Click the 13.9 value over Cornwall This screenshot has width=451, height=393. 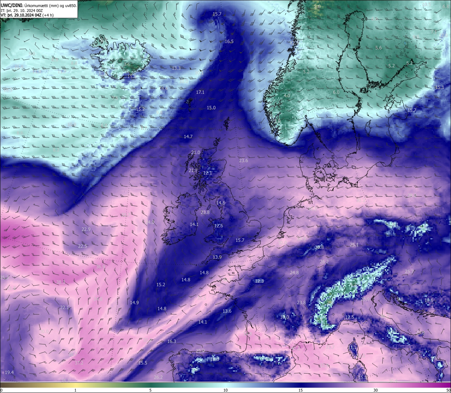coord(217,257)
